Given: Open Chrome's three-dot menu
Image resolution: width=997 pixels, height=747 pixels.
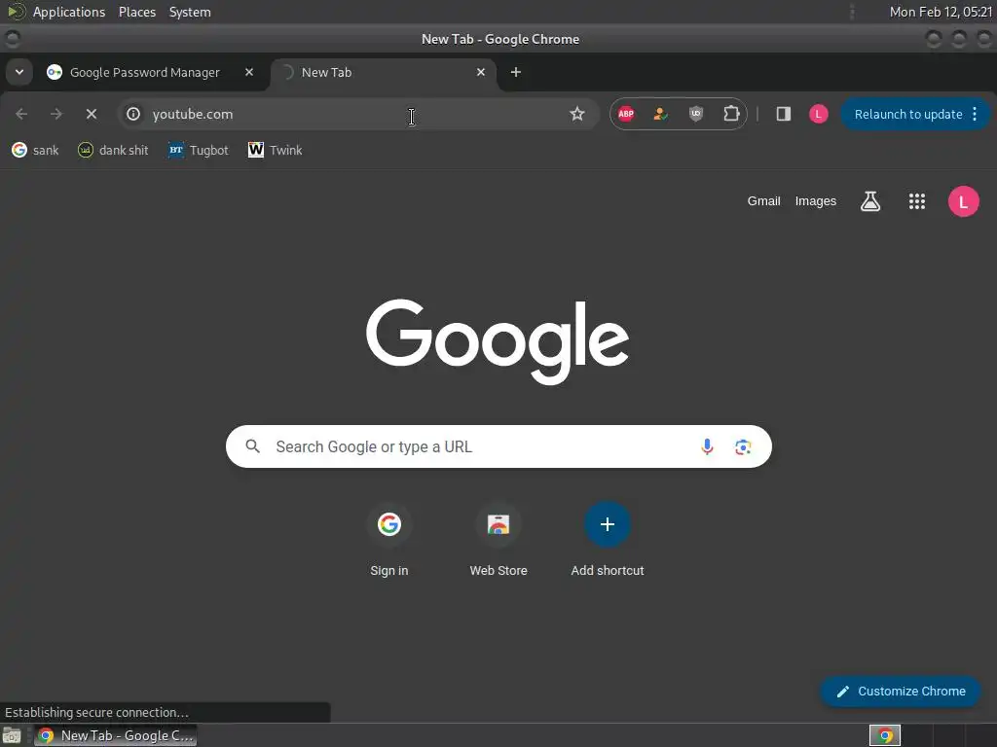Looking at the screenshot, I should (x=975, y=115).
